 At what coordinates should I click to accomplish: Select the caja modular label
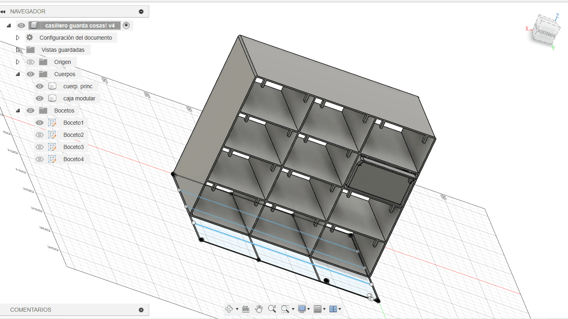[79, 98]
